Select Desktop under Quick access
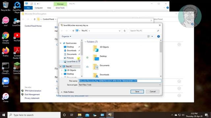Image resolution: width=211 pixels, height=118 pixels. 70,47
